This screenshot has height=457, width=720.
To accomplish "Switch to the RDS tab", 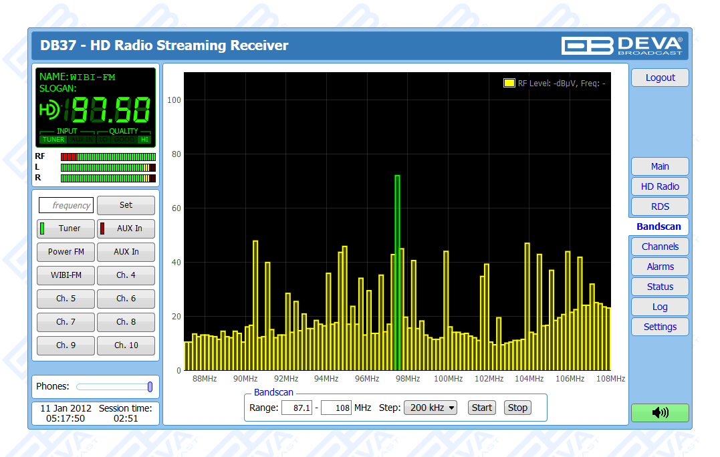I will click(x=659, y=206).
